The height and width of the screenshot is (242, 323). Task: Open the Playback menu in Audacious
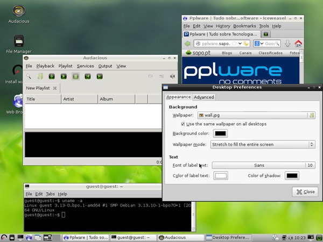coord(45,66)
